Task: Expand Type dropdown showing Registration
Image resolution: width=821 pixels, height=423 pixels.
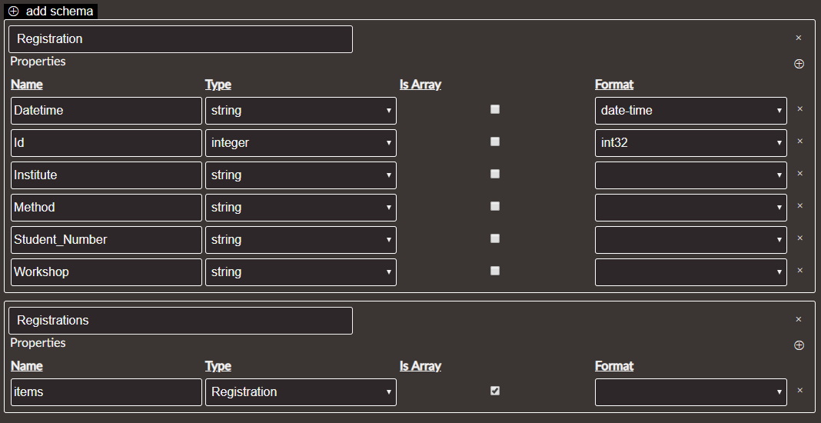Action: coord(301,392)
